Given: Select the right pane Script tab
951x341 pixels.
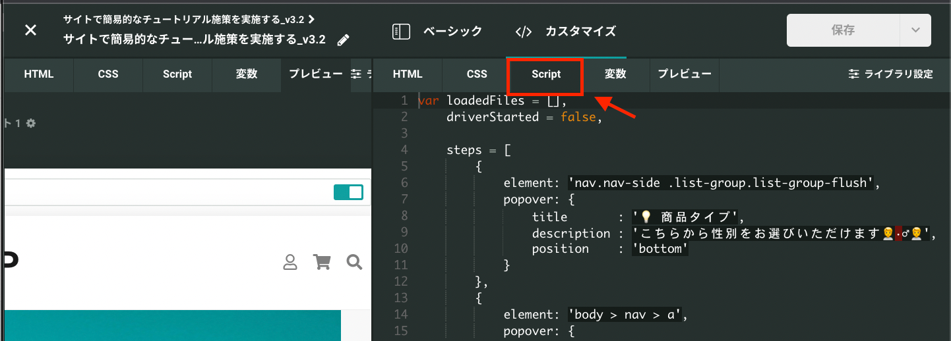Looking at the screenshot, I should click(546, 74).
